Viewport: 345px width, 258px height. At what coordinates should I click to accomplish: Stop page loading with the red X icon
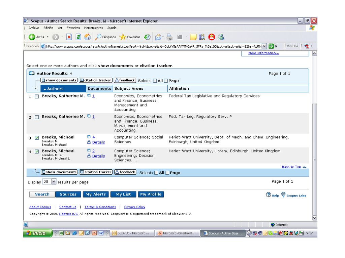click(x=69, y=37)
